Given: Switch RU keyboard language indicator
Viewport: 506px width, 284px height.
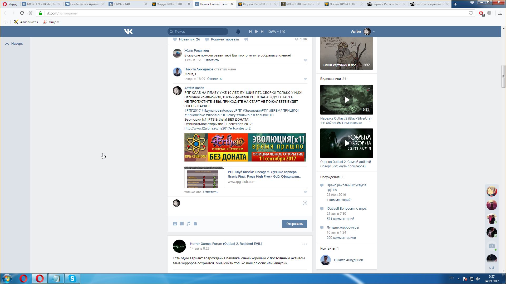Looking at the screenshot, I should tap(451, 278).
